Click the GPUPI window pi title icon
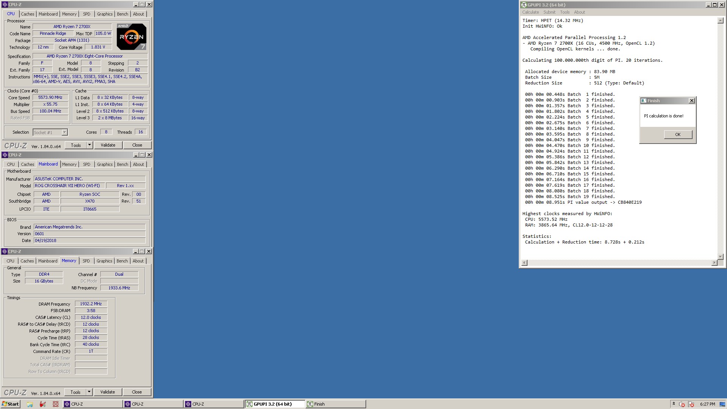The image size is (727, 409). point(524,5)
